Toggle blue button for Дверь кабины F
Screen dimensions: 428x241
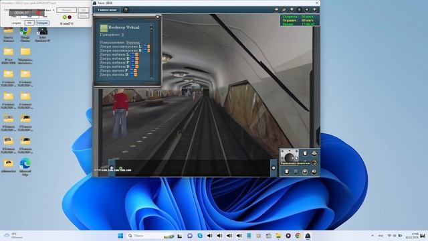click(x=133, y=62)
